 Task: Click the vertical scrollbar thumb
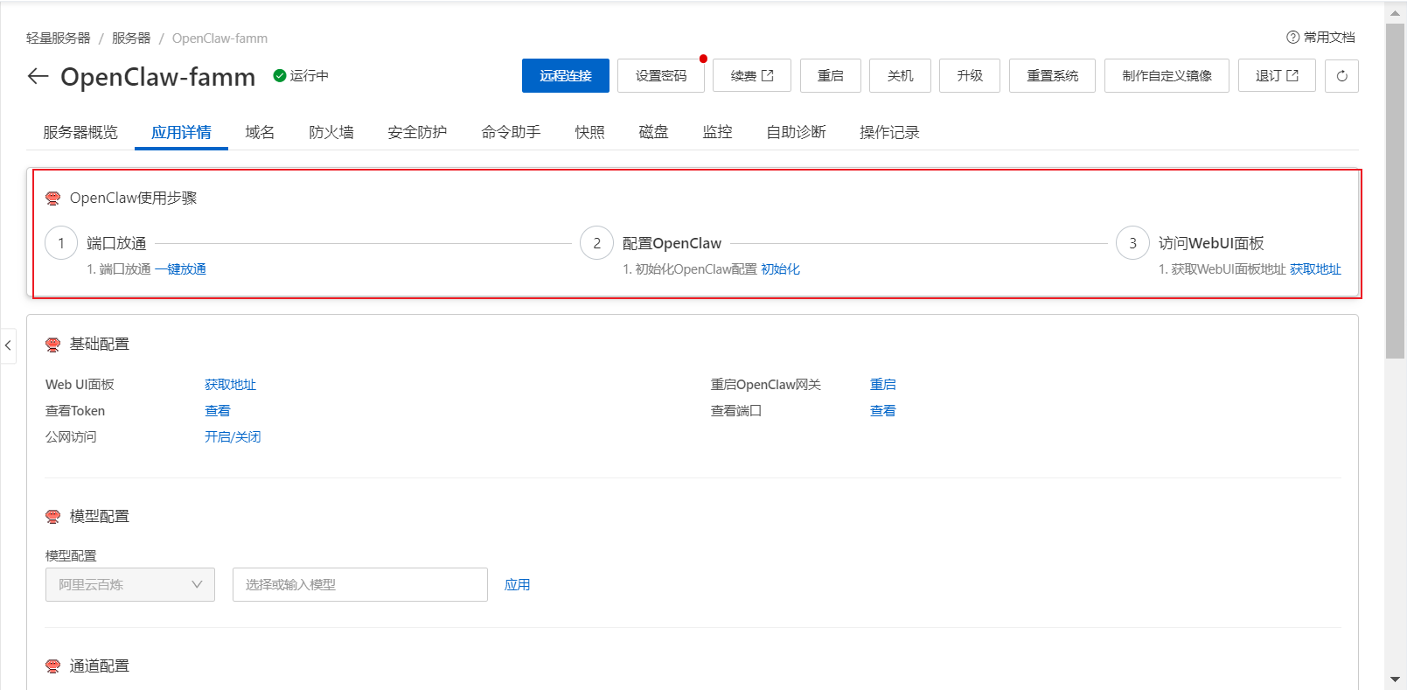pos(1396,191)
